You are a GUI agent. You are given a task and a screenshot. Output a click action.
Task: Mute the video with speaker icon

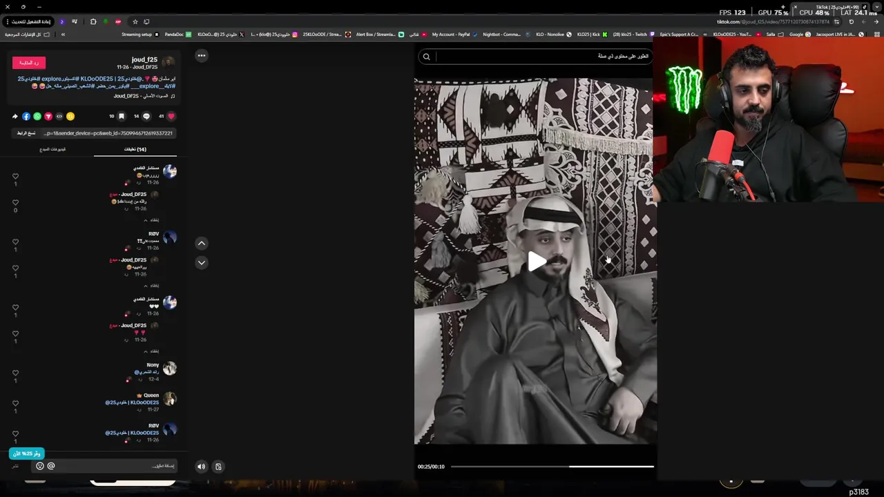click(x=201, y=467)
